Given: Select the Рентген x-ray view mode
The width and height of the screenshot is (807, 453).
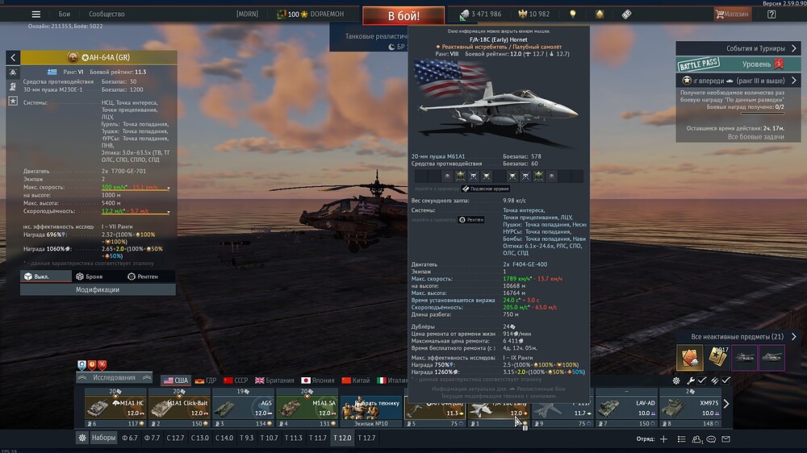Looking at the screenshot, I should click(149, 276).
